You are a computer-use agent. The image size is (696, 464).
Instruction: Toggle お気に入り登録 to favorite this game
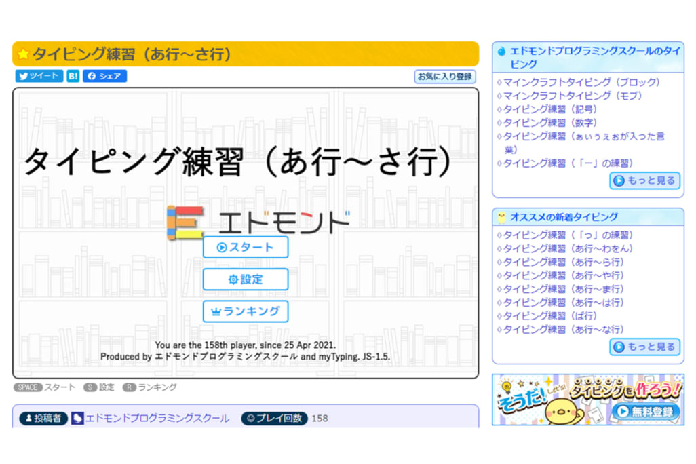pos(444,77)
